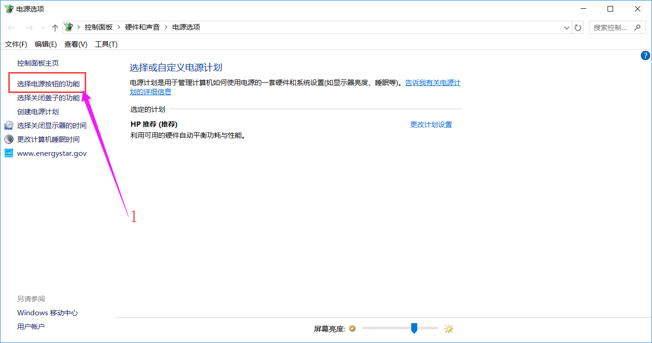
Task: Click the bright sun icon by slider
Action: [448, 329]
